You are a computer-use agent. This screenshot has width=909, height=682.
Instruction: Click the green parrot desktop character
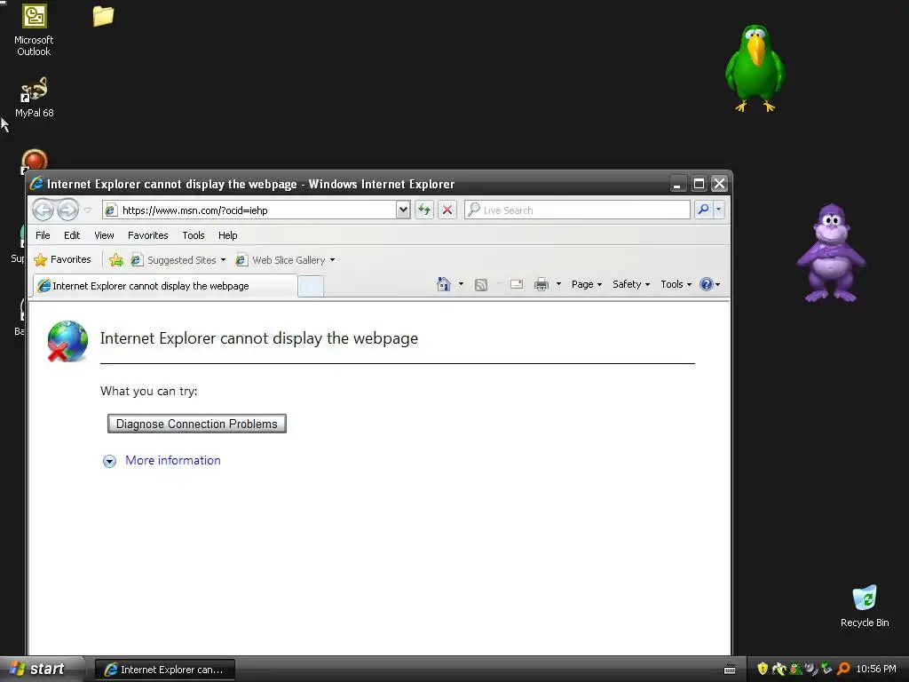(x=755, y=67)
